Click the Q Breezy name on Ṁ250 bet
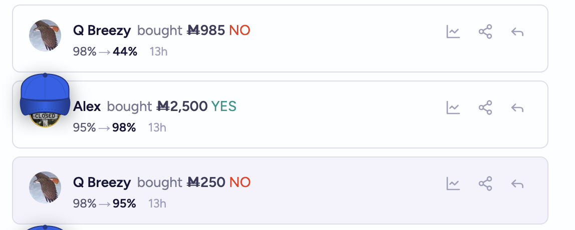 (x=102, y=182)
